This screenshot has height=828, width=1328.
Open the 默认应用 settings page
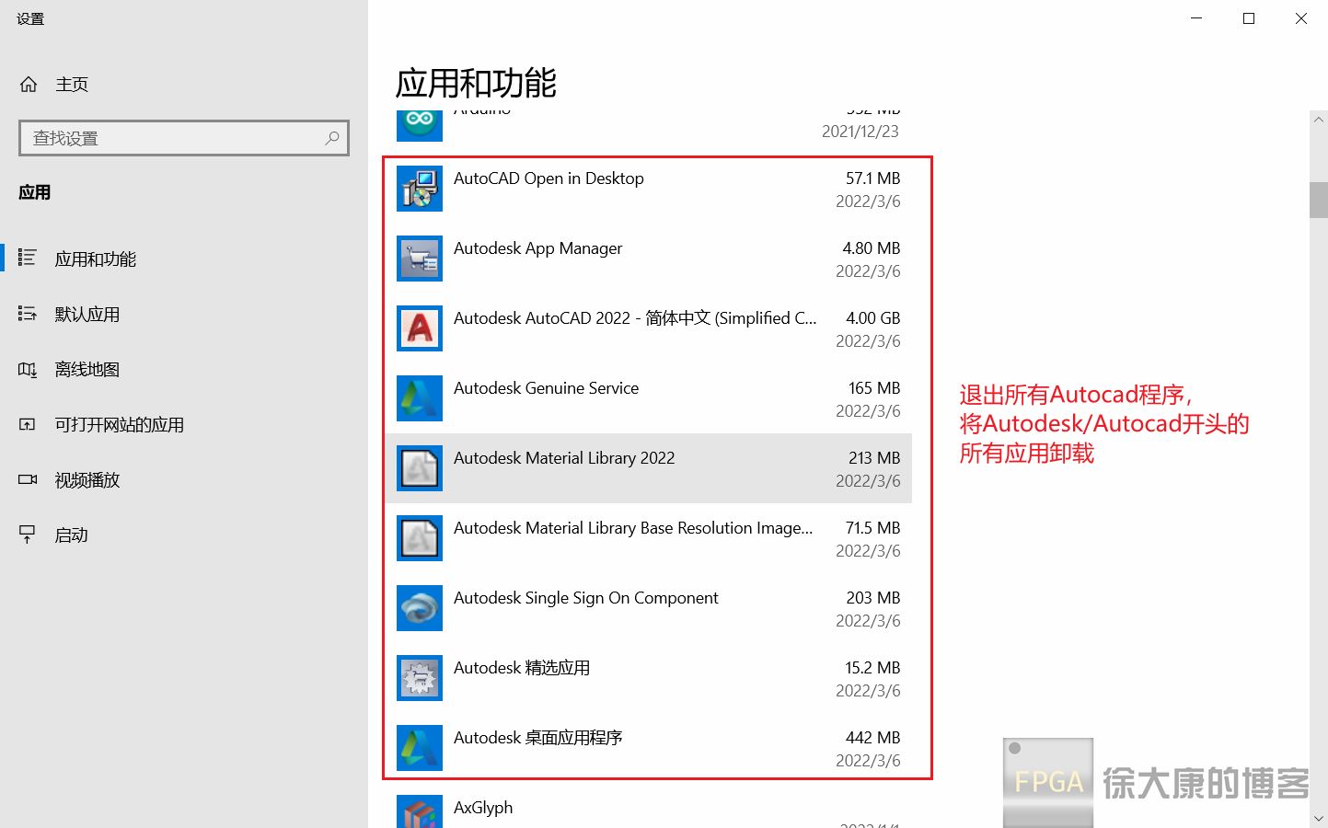coord(184,314)
